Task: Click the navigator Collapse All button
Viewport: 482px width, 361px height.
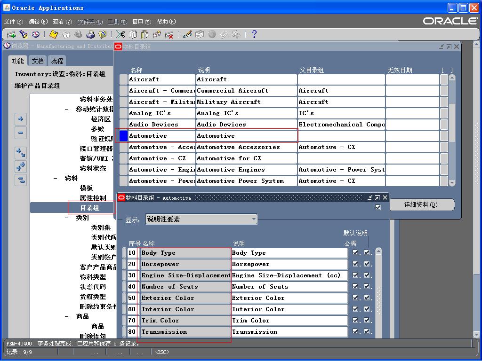Action: 21,180
